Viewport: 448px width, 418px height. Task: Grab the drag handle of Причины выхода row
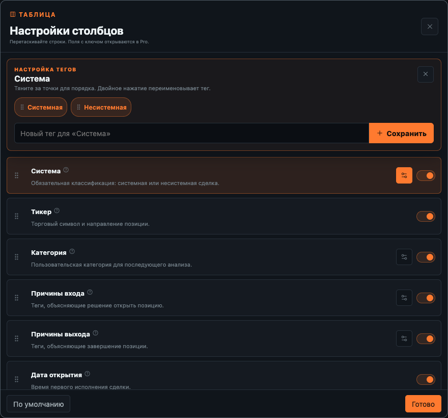(x=17, y=338)
